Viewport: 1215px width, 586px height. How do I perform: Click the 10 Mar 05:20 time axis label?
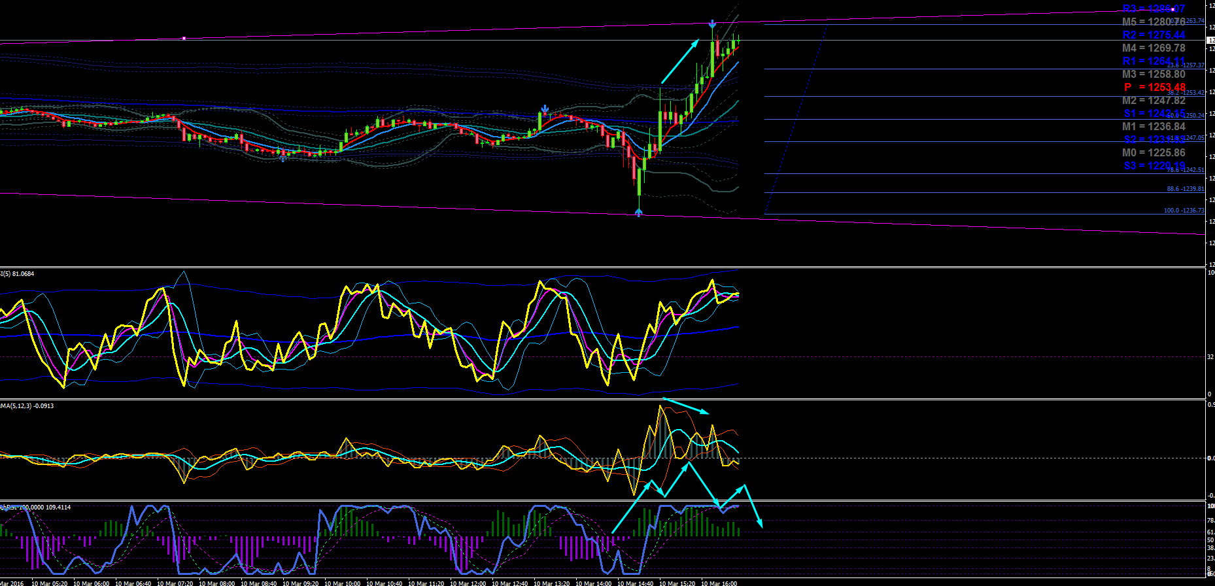pyautogui.click(x=49, y=583)
